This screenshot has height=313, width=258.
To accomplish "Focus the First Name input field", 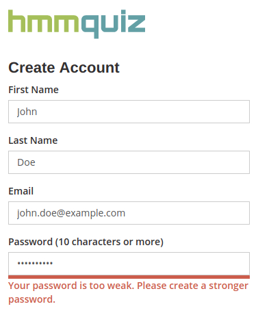I will [129, 112].
